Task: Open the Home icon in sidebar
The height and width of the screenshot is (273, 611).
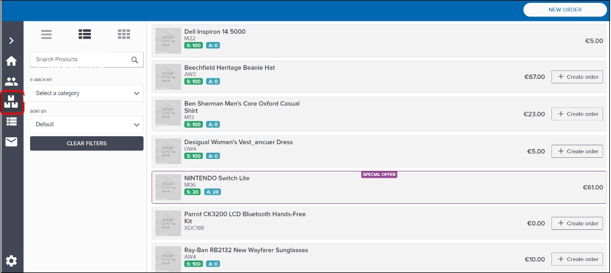Action: click(x=11, y=61)
